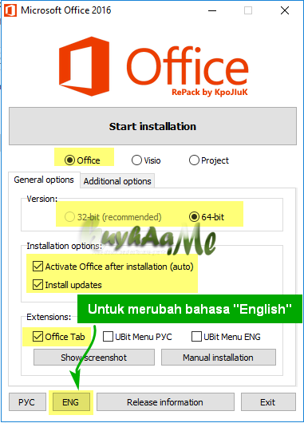
Task: Click the large Office logo banner
Action: (x=153, y=66)
